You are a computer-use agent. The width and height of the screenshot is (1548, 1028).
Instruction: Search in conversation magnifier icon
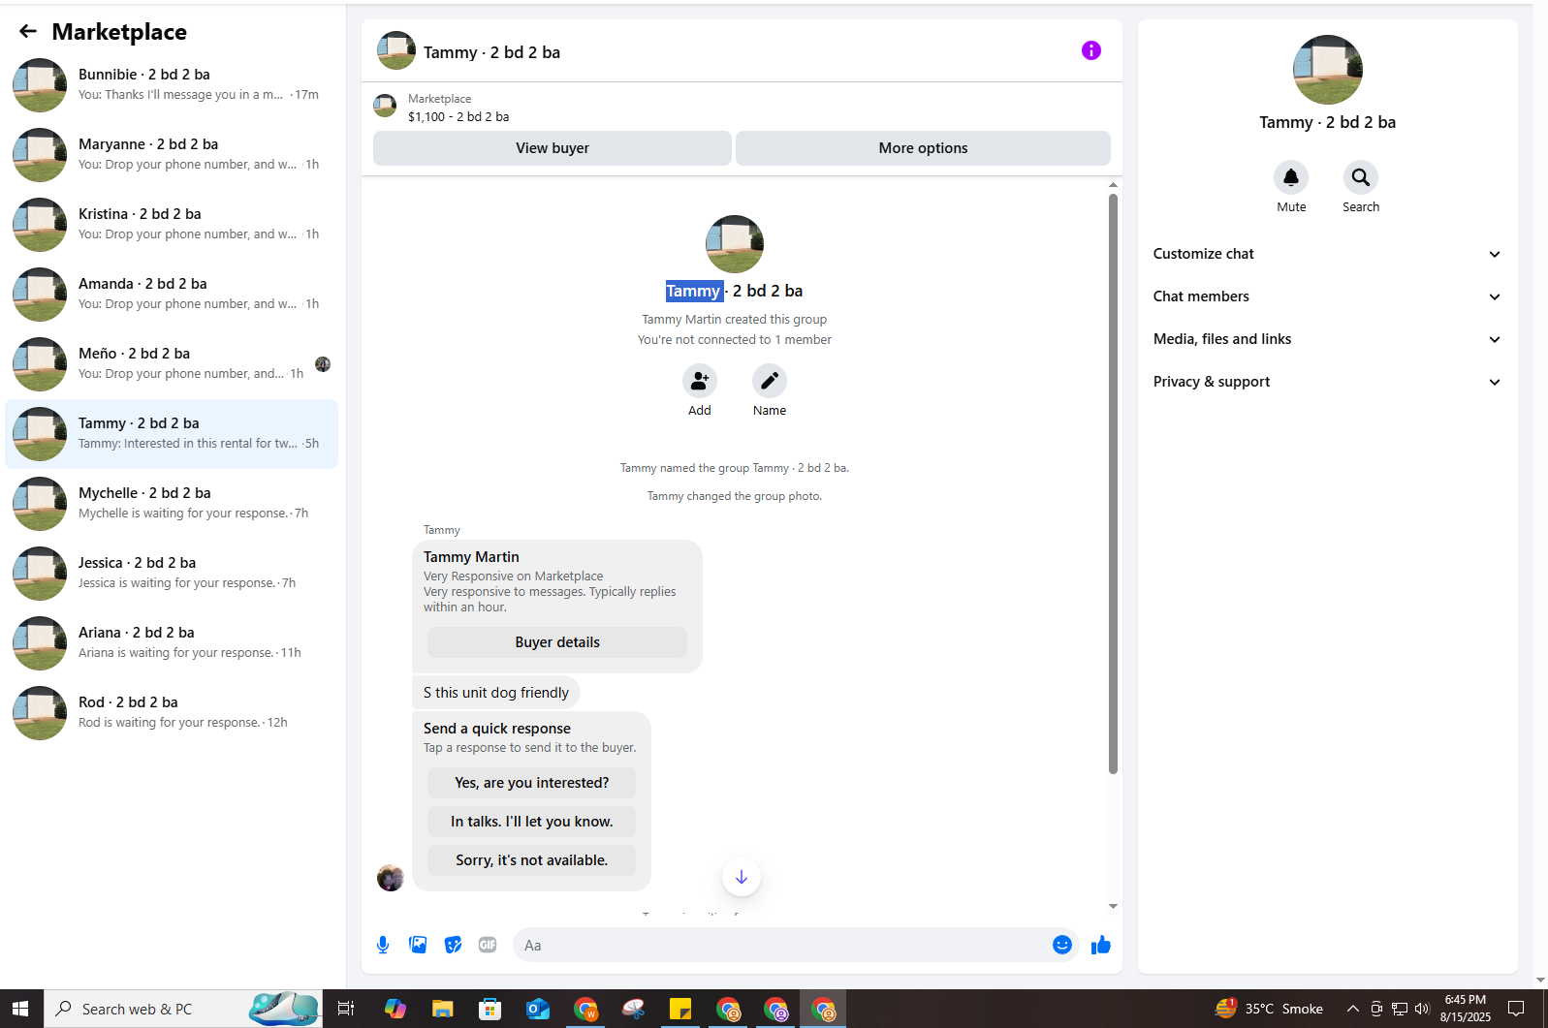pos(1361,177)
